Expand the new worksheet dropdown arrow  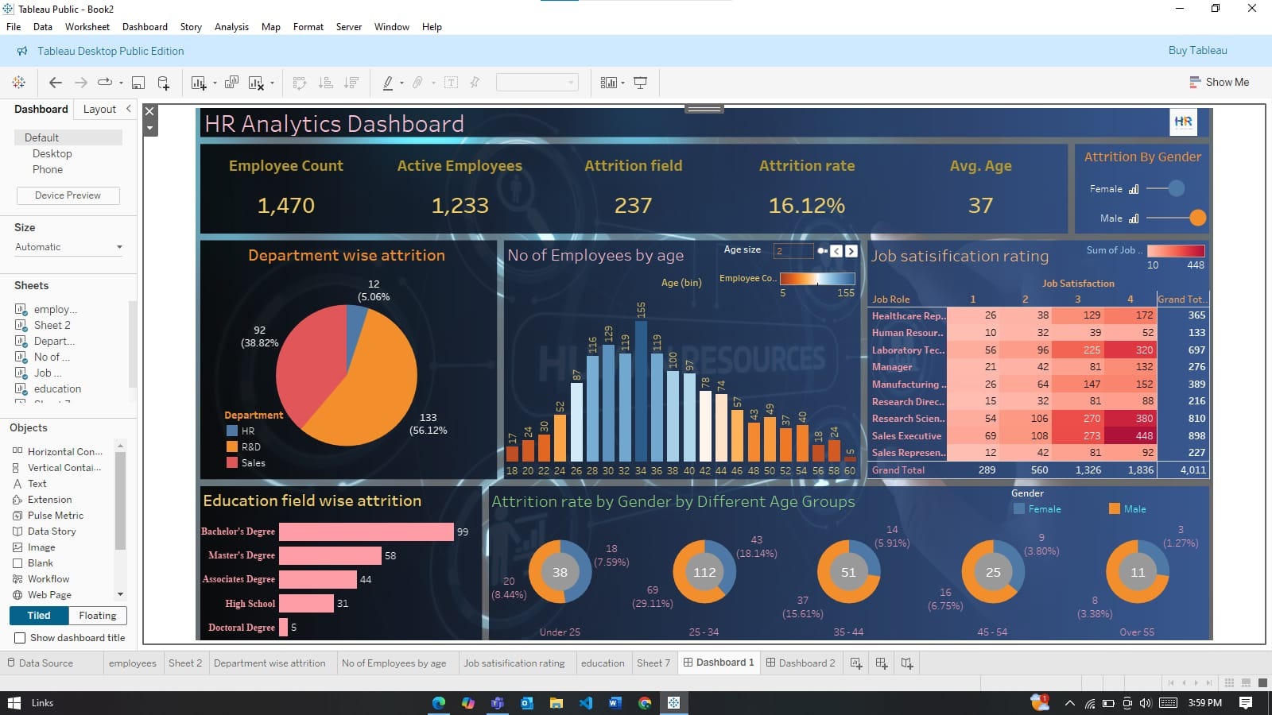coord(215,83)
